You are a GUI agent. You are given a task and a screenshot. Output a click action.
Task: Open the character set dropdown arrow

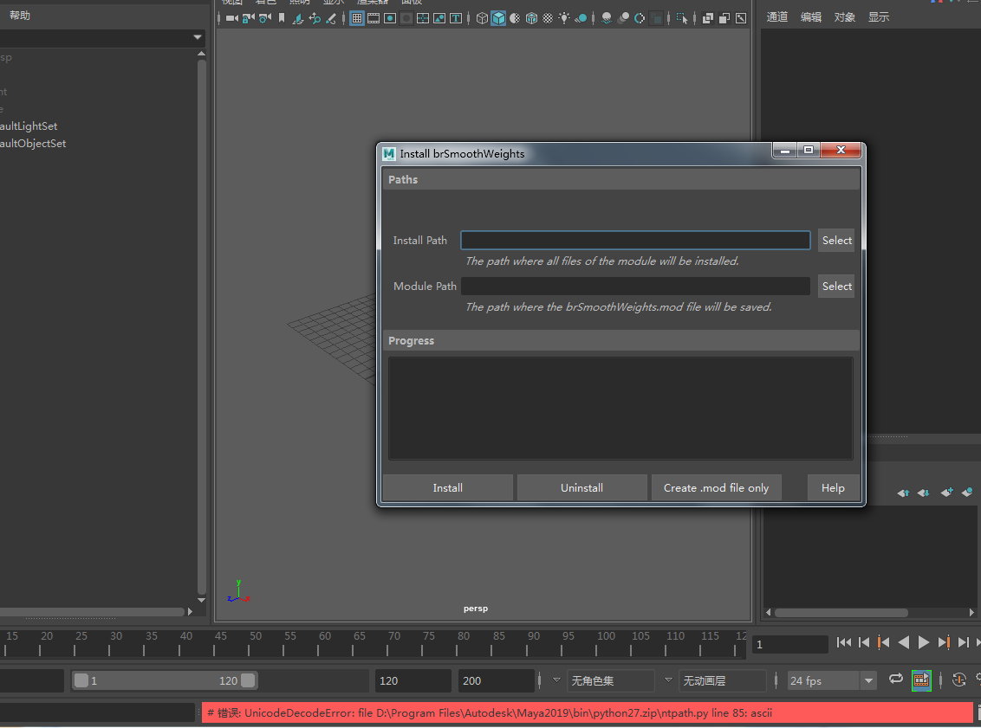click(x=557, y=680)
